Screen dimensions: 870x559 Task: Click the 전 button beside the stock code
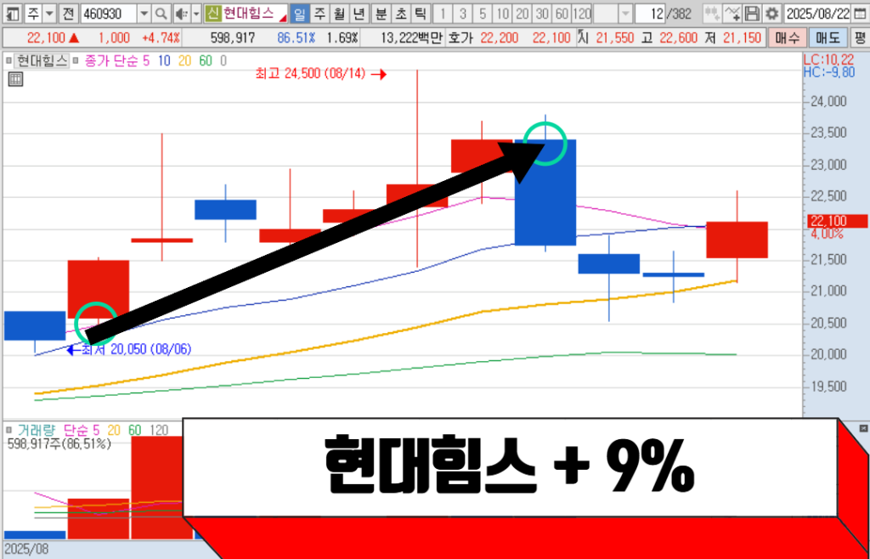68,14
